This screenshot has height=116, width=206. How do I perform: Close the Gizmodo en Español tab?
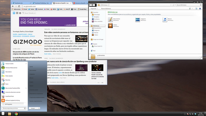click(71, 3)
